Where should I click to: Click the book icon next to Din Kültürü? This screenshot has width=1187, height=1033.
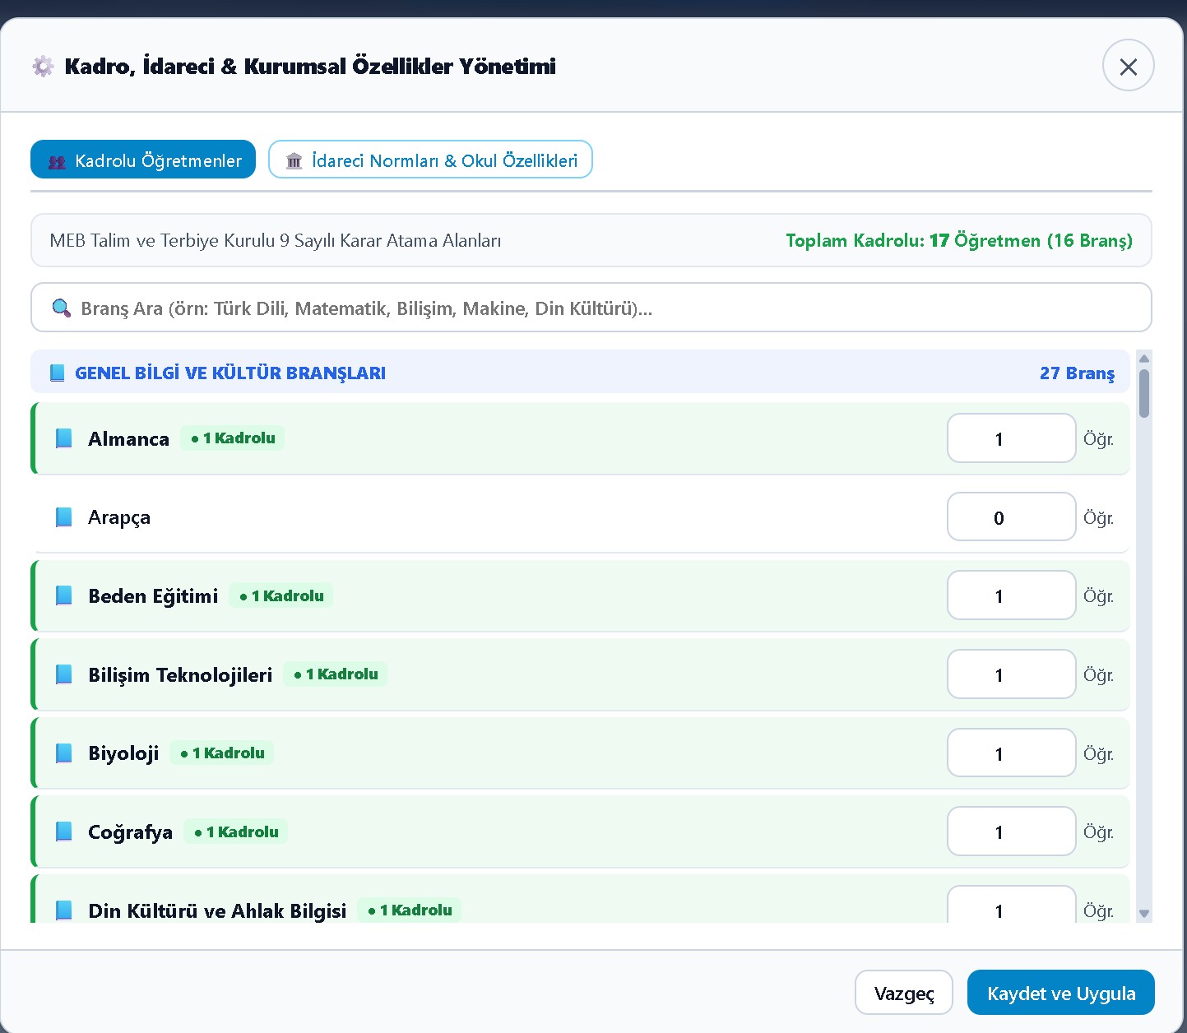63,910
